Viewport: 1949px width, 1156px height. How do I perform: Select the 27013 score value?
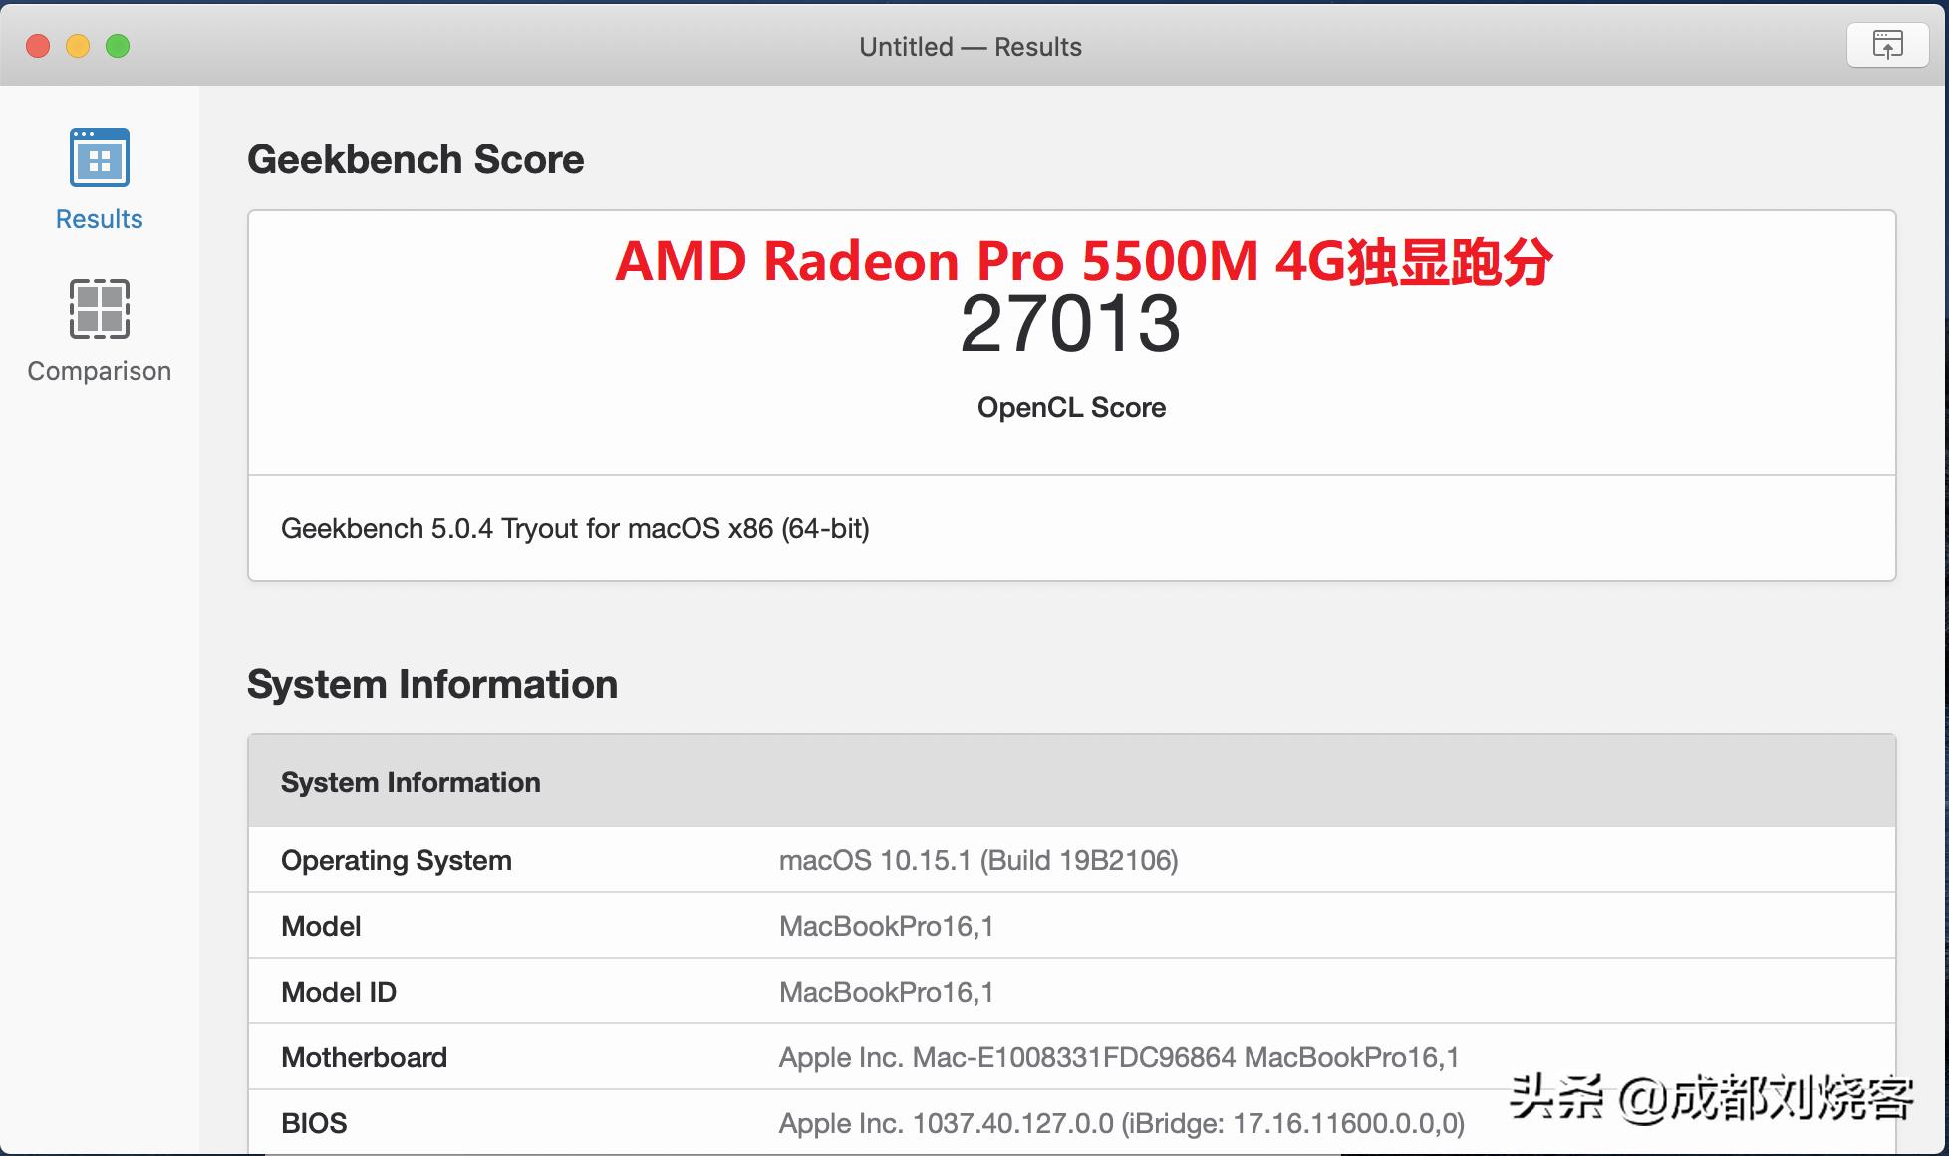1069,324
